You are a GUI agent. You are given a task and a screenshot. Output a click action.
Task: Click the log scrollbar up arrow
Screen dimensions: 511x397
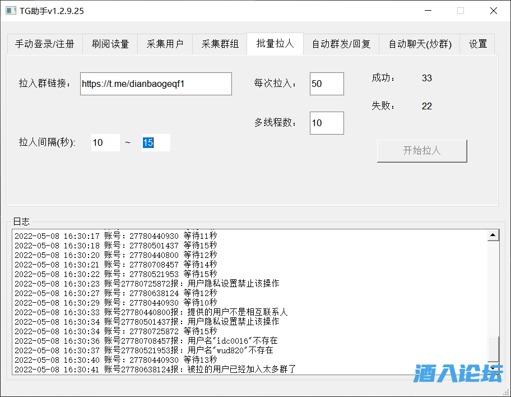tap(493, 236)
